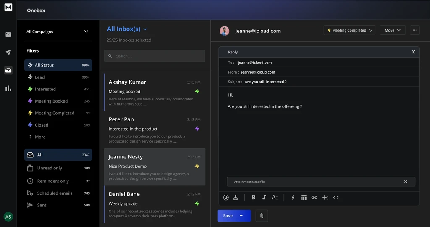Click the From address field
The image size is (430, 227).
pyautogui.click(x=319, y=72)
